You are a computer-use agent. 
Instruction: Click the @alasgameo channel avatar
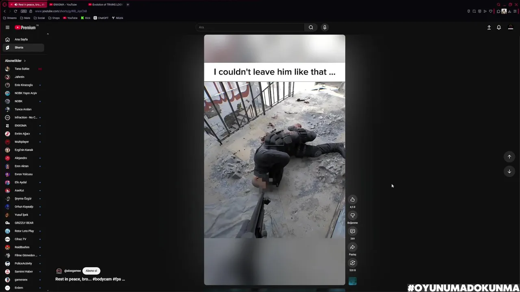coord(59,271)
